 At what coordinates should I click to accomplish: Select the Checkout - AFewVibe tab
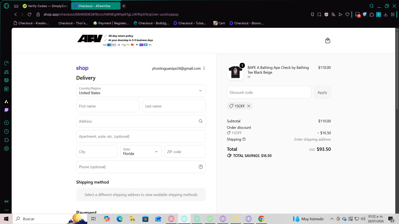pos(96,6)
